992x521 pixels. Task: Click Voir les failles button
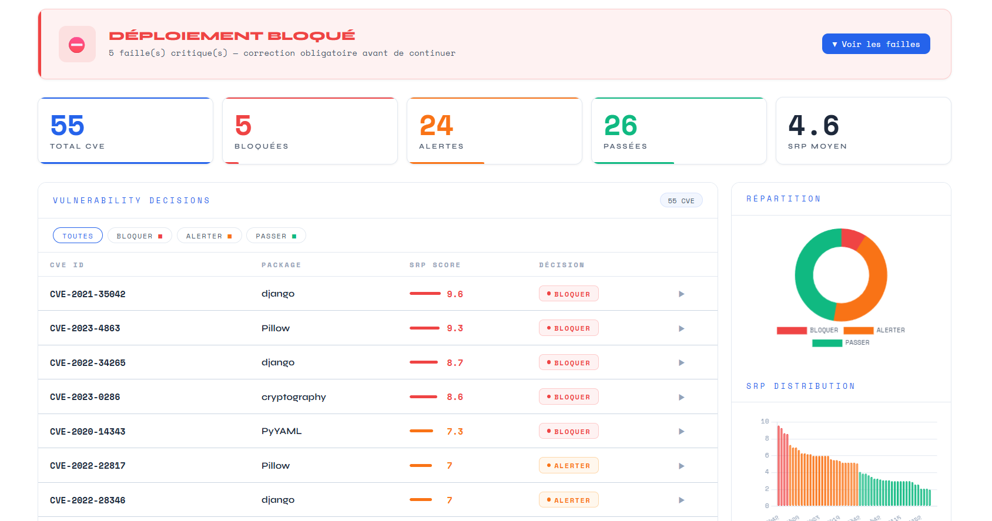pos(876,44)
